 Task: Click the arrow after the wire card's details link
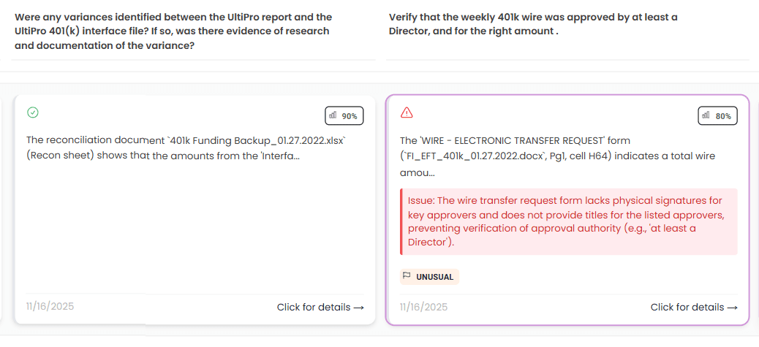pyautogui.click(x=732, y=308)
